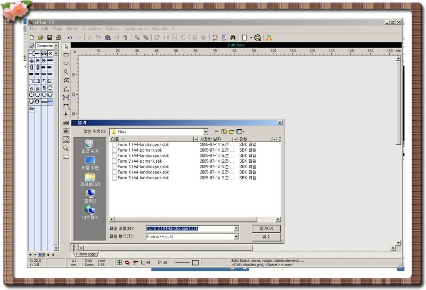This screenshot has width=426, height=290.
Task: Select the Rectangle drawing tool
Action: (66, 55)
